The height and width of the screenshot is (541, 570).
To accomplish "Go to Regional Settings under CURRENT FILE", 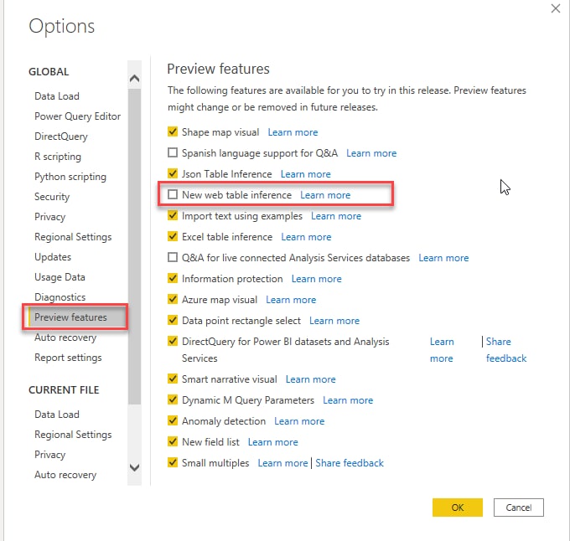I will tap(73, 435).
